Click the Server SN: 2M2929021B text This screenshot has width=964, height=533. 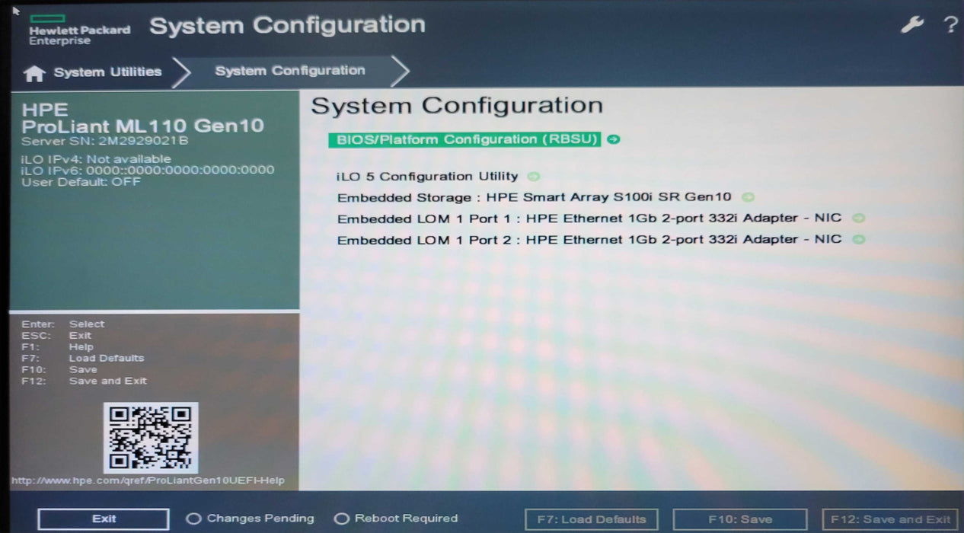105,142
